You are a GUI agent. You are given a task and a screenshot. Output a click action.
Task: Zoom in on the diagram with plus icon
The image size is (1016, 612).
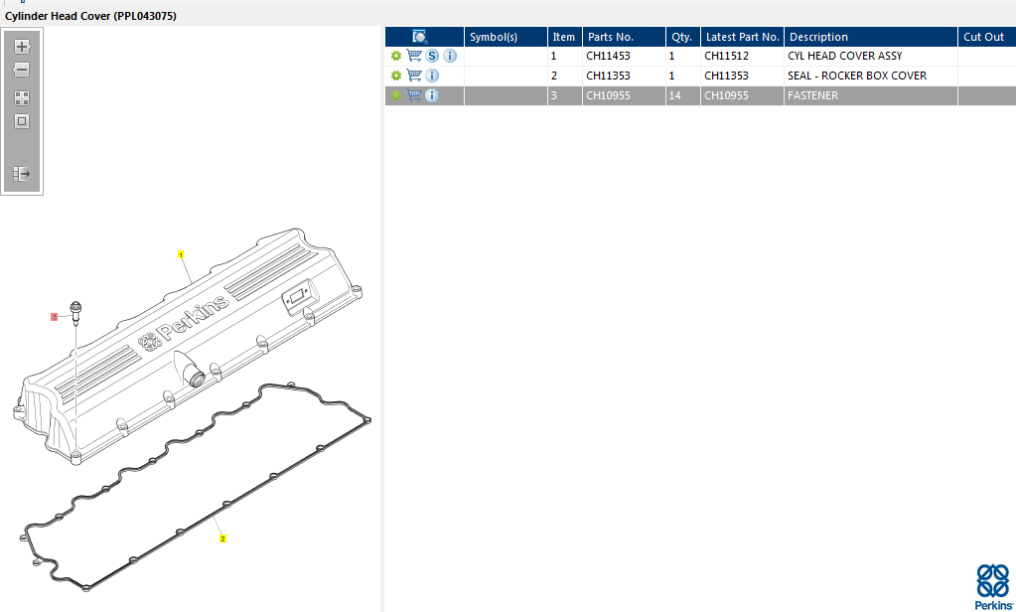(x=22, y=47)
